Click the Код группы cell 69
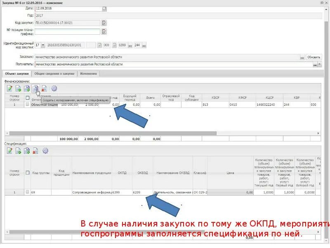This screenshot has width=330, height=248. [x=41, y=192]
